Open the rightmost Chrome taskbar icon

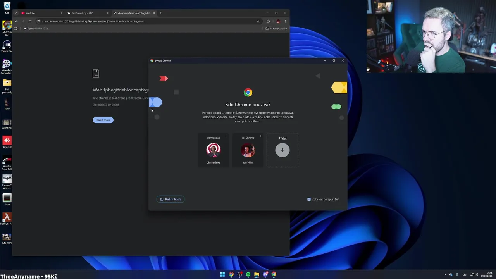click(274, 274)
